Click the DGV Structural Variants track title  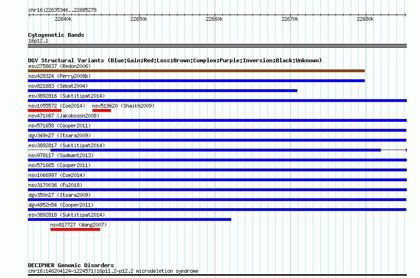(x=175, y=60)
